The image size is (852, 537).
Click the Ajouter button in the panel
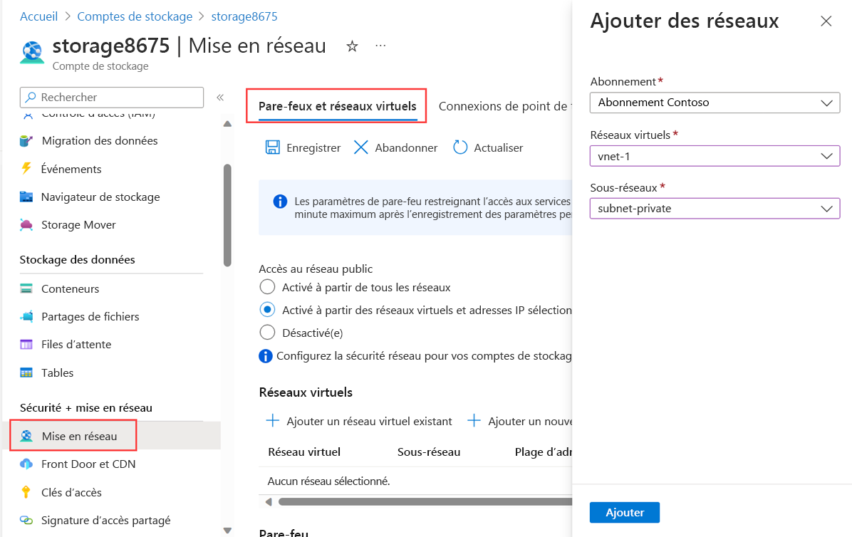point(624,512)
